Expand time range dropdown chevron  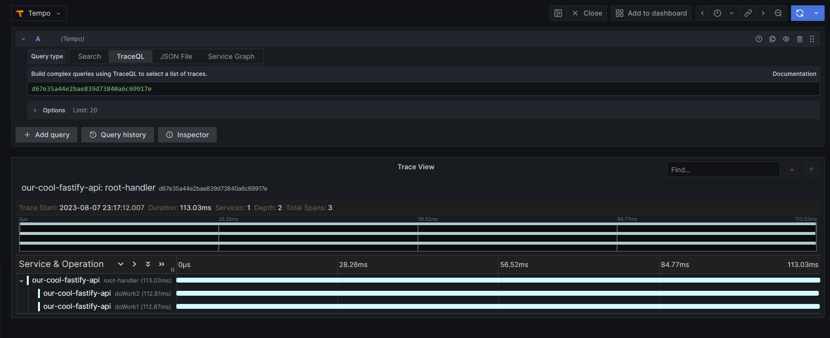(x=732, y=13)
